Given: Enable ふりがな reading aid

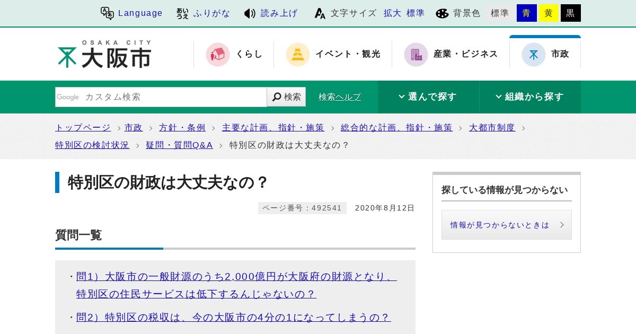Looking at the screenshot, I should (211, 13).
